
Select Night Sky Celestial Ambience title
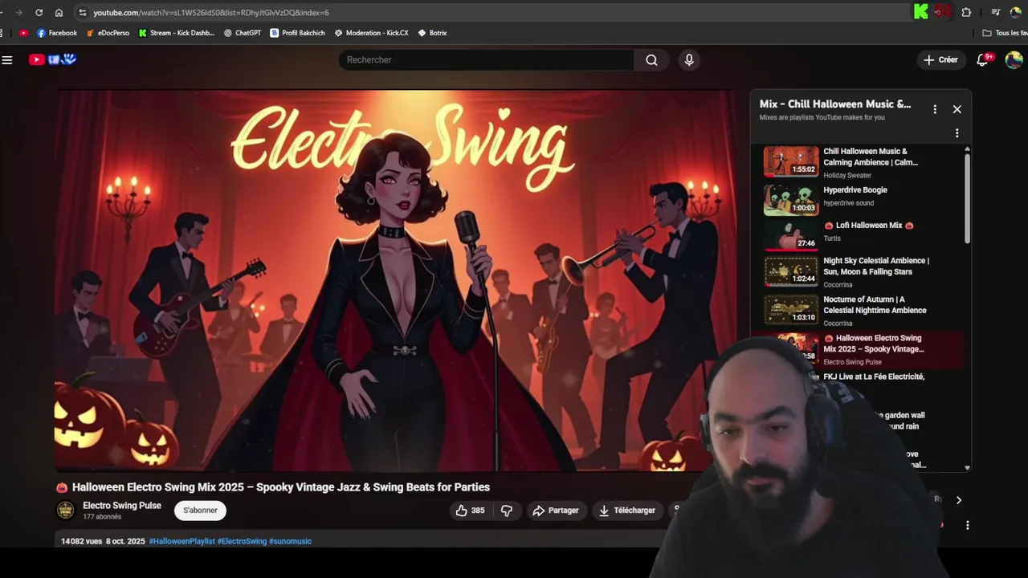point(876,266)
